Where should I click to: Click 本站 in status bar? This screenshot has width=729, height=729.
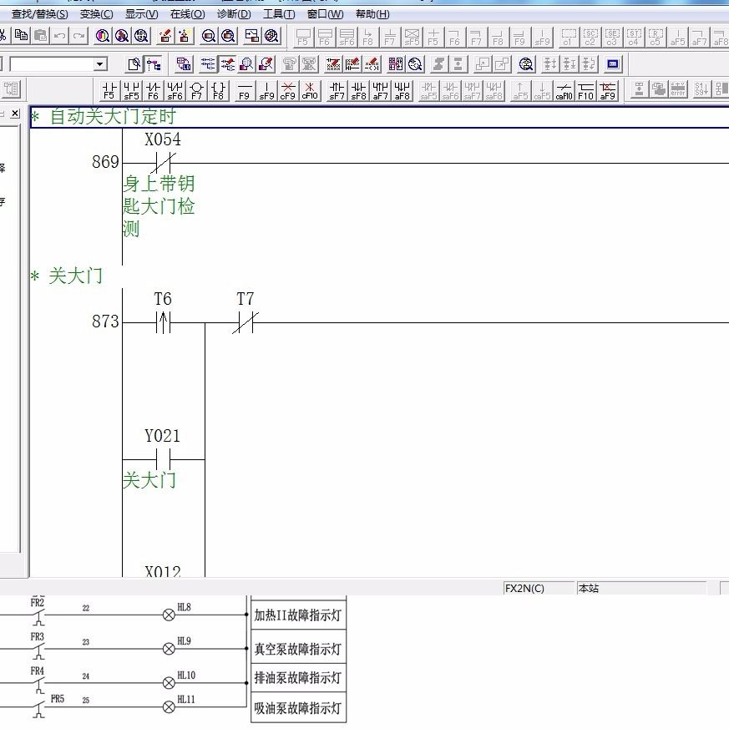click(x=588, y=588)
